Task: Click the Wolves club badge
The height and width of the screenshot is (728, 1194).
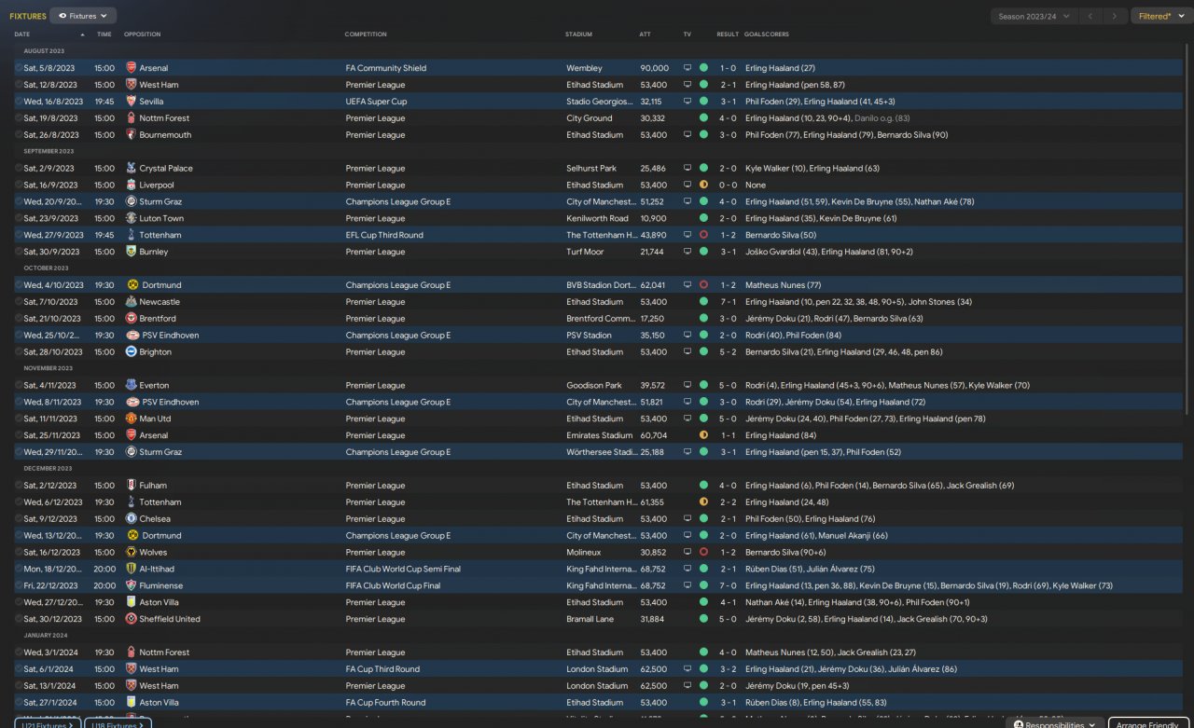Action: (131, 553)
